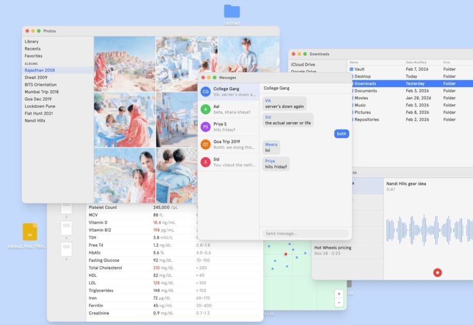Click the Vault folder icon in Finder
The height and width of the screenshot is (325, 473).
click(352, 69)
